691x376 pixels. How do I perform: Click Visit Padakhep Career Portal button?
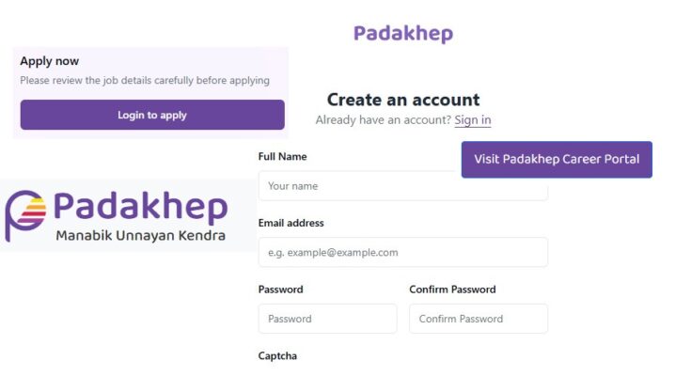tap(557, 160)
